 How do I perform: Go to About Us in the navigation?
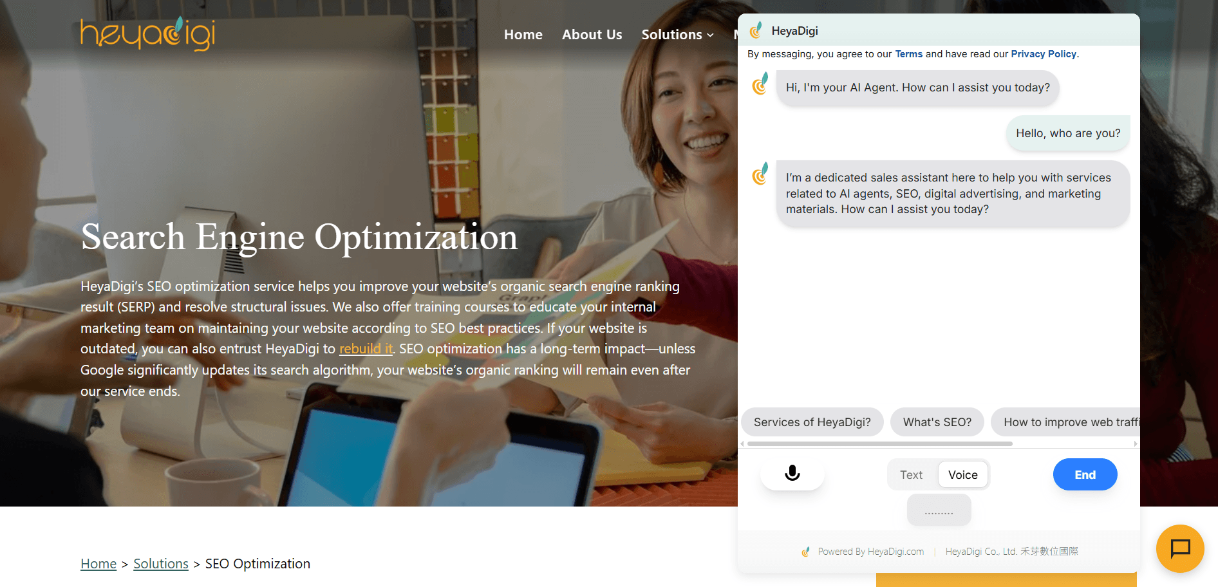[x=592, y=35]
